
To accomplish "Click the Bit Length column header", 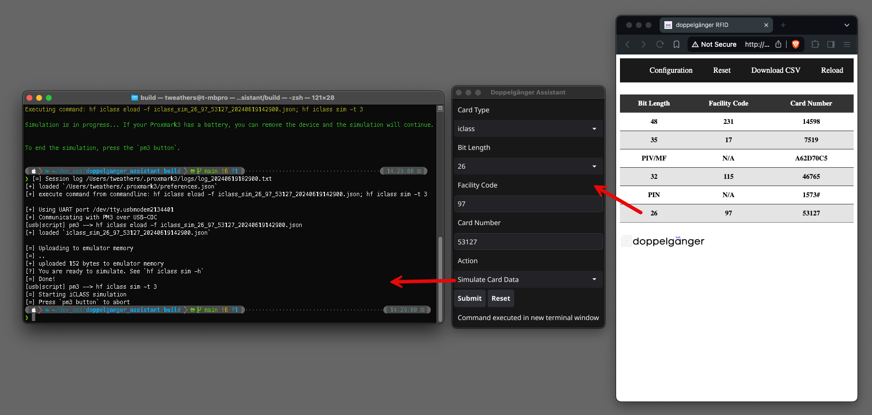I will click(x=654, y=103).
